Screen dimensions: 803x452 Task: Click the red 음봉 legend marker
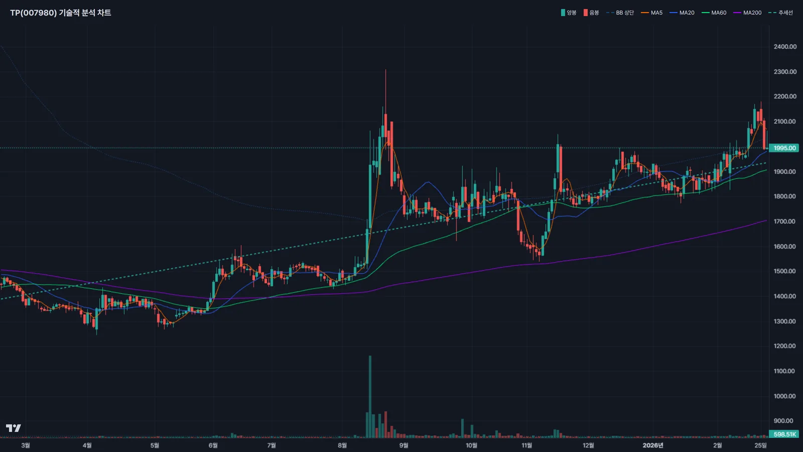point(585,13)
